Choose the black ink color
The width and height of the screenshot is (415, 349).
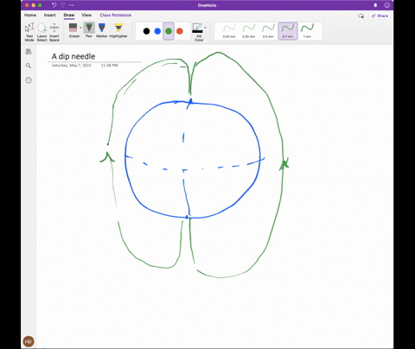[x=146, y=31]
